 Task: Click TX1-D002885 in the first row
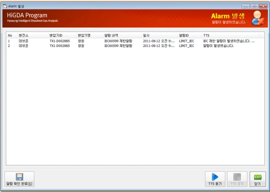click(60, 41)
